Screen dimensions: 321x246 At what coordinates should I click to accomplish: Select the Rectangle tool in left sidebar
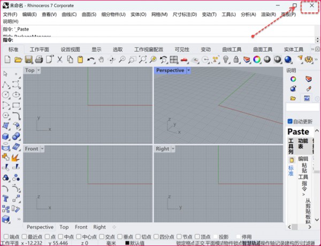point(16,105)
